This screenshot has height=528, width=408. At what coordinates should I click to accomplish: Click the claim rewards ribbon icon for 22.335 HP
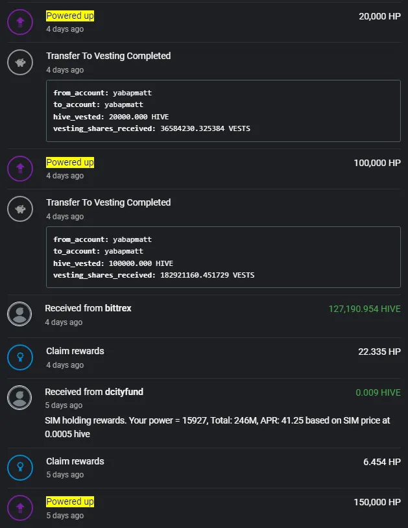tap(20, 357)
